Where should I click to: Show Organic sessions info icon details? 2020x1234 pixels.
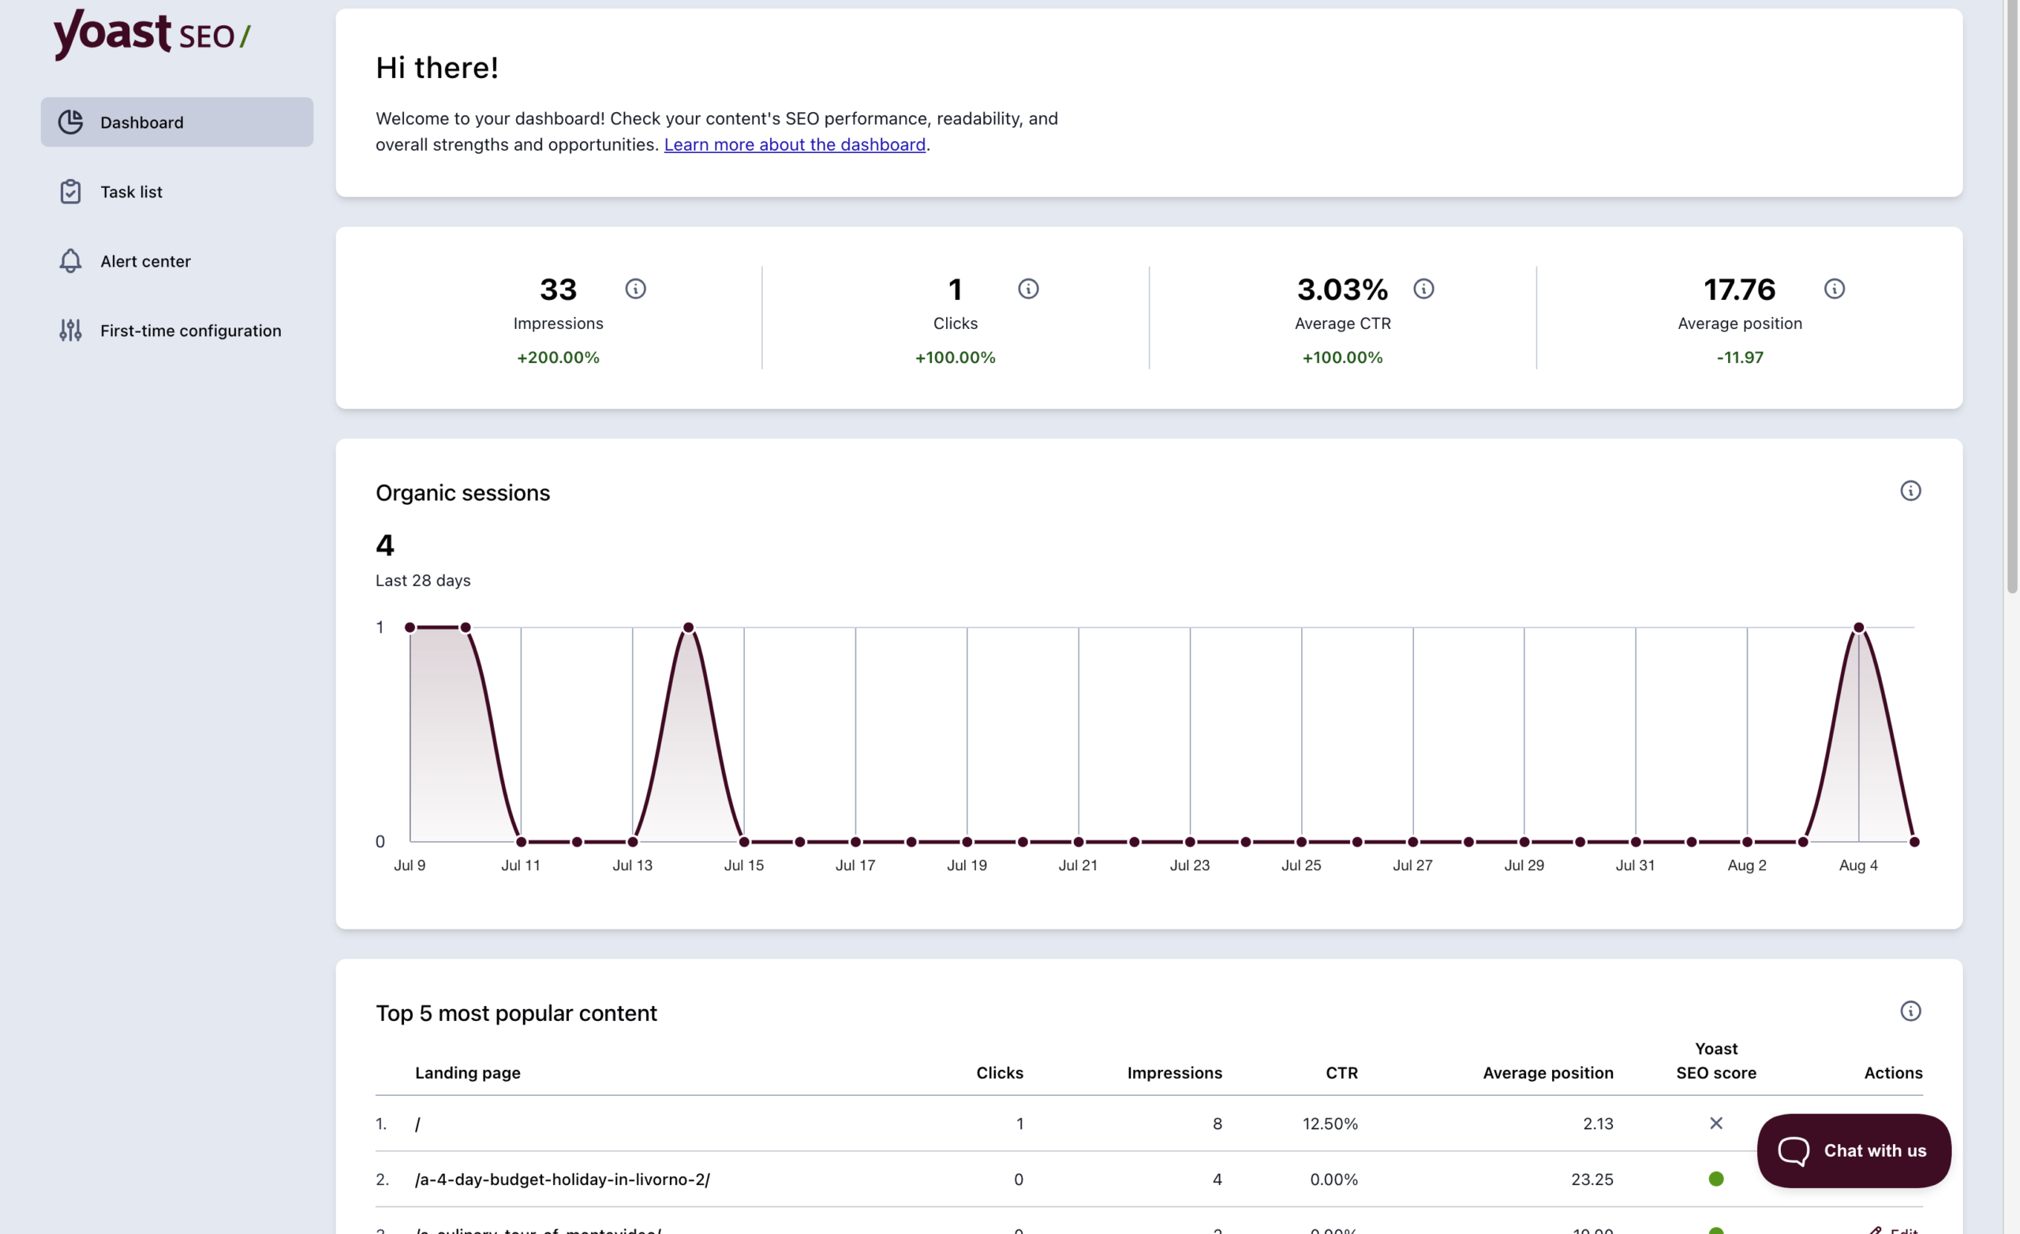1910,491
